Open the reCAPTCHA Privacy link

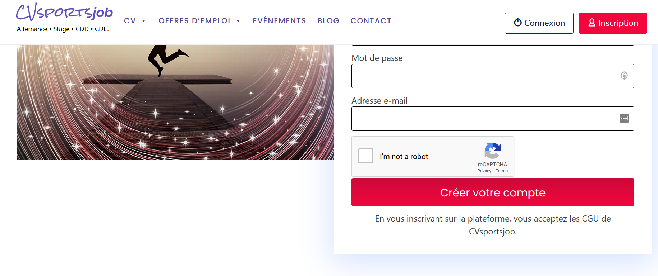(484, 171)
